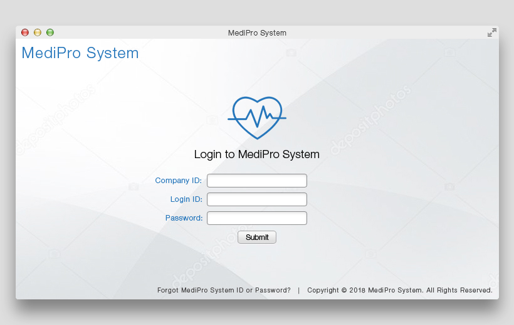Click the heartbeat heart logo icon
Viewport: 514px width, 325px height.
pyautogui.click(x=257, y=117)
